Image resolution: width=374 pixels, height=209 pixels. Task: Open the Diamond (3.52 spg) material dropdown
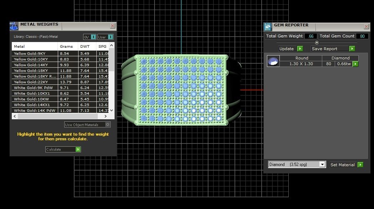(322, 164)
